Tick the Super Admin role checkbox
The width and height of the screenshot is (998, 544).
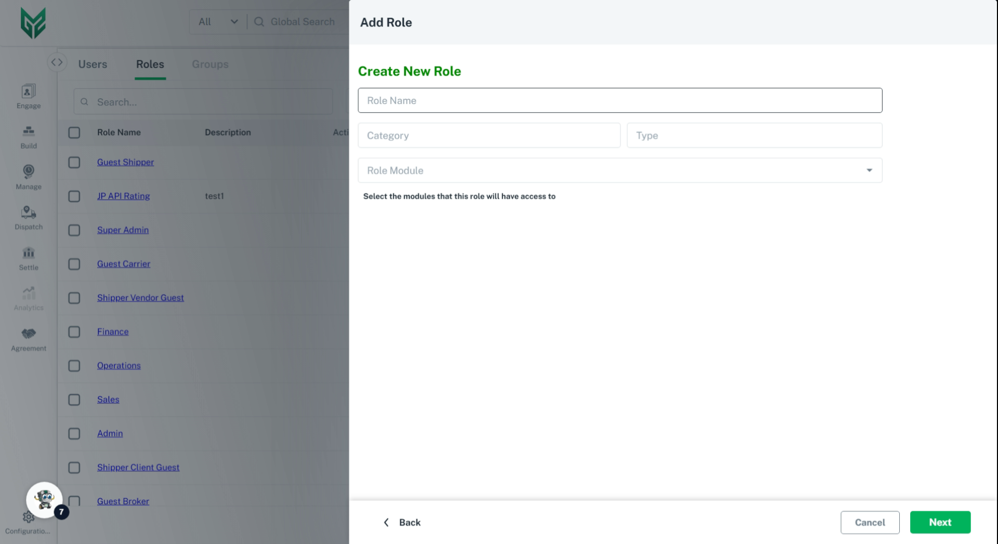[74, 230]
